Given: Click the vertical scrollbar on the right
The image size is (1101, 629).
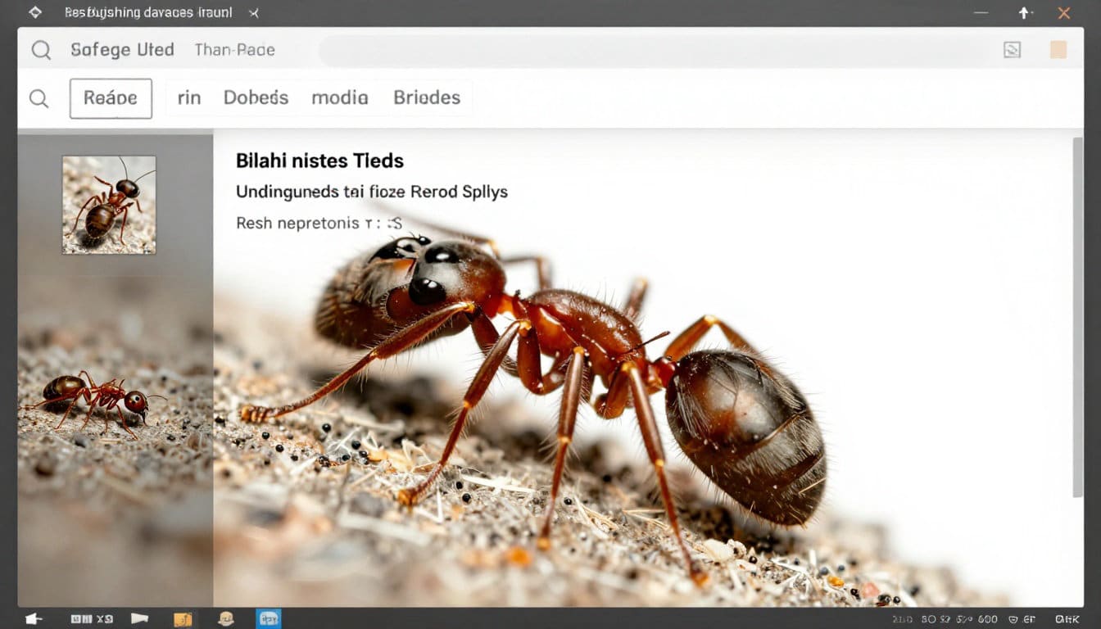Looking at the screenshot, I should point(1077,319).
